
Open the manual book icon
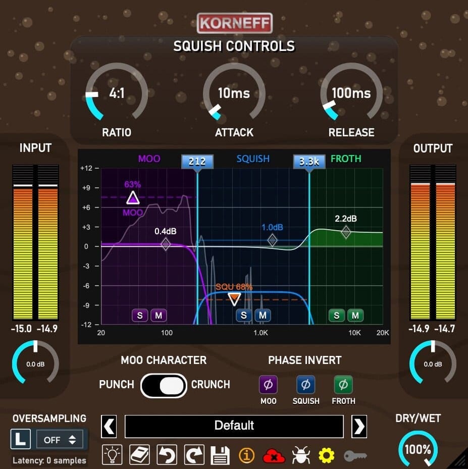[x=139, y=455]
